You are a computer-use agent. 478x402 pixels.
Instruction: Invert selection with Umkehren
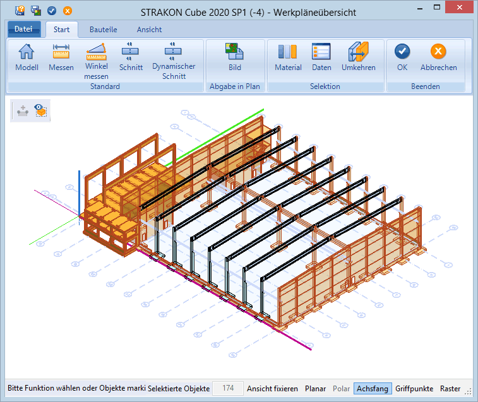tap(359, 52)
